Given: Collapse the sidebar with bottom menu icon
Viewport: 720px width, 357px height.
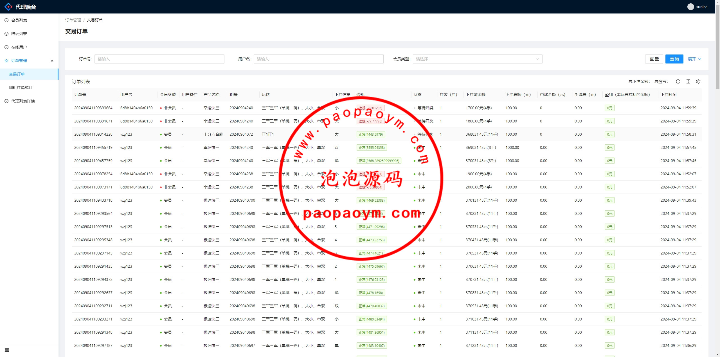Looking at the screenshot, I should pos(7,350).
